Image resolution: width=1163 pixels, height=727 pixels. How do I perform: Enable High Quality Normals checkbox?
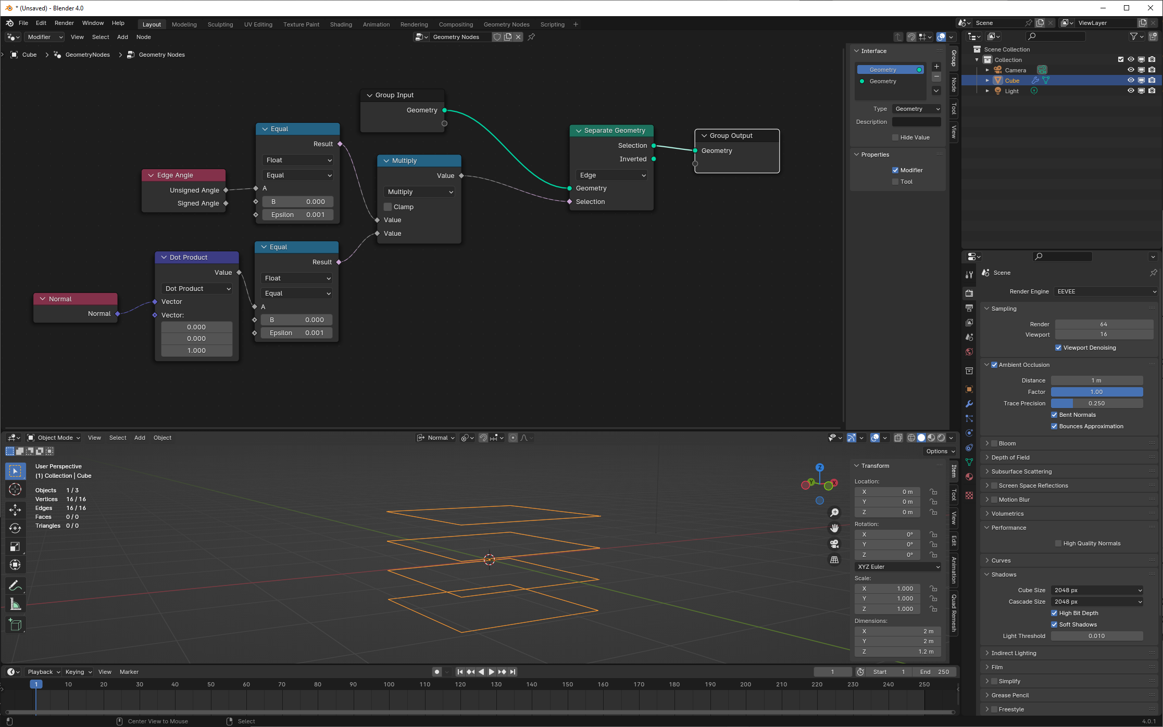tap(1058, 543)
